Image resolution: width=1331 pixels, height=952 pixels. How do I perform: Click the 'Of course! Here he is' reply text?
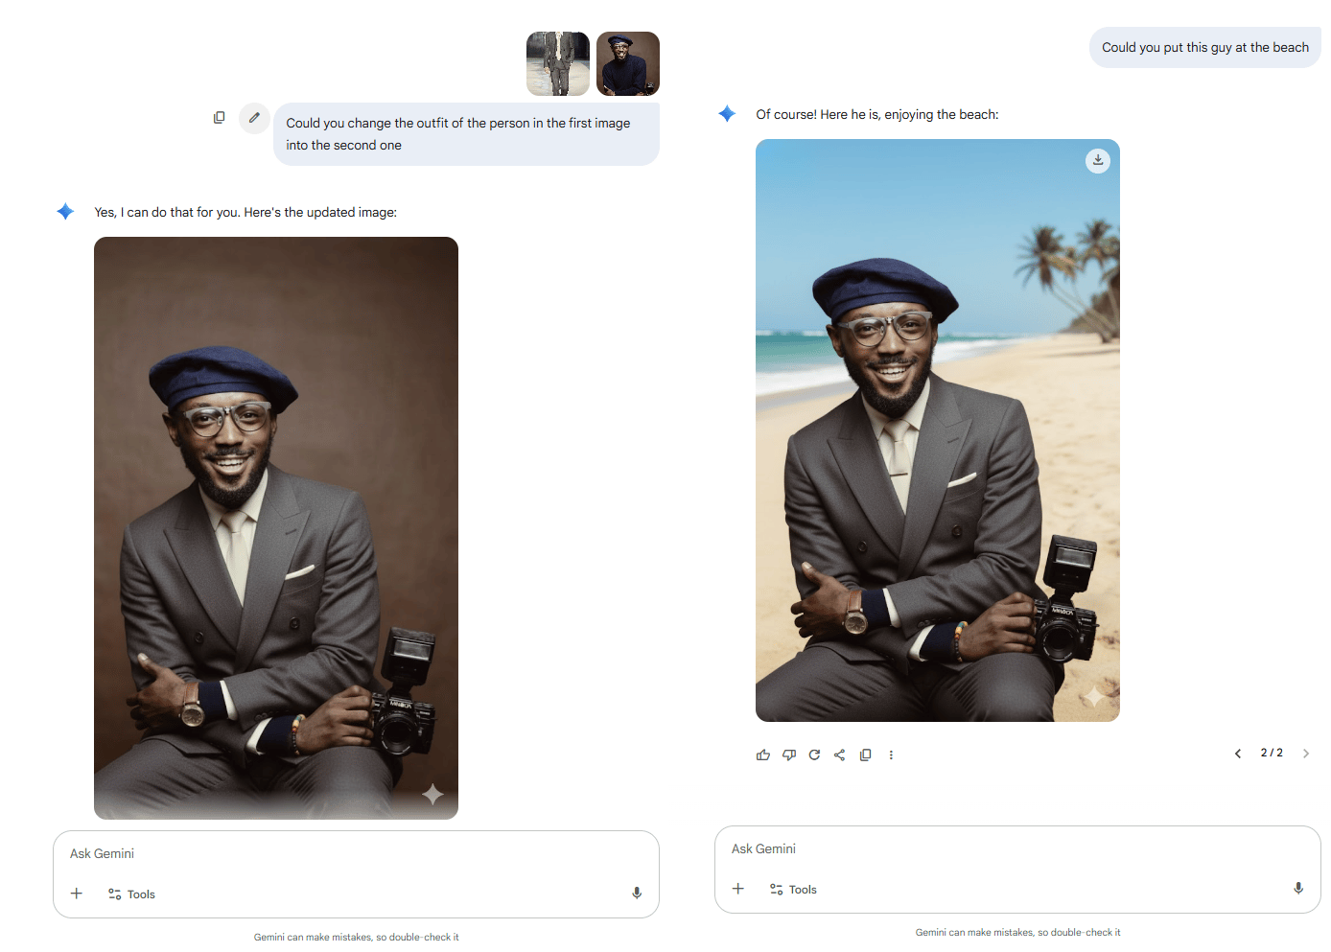pos(877,114)
